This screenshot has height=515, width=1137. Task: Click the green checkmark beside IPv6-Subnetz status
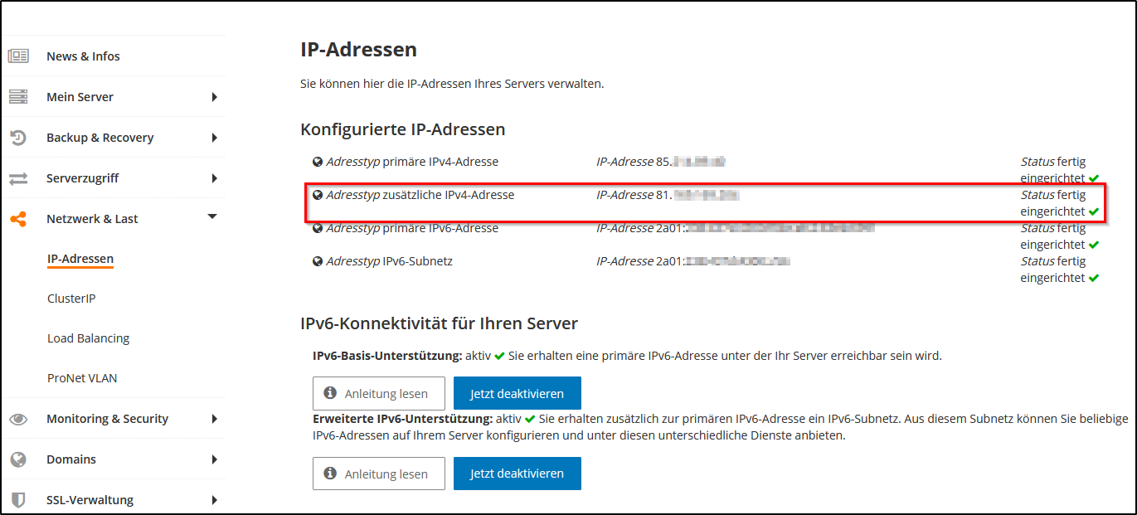(x=1095, y=277)
